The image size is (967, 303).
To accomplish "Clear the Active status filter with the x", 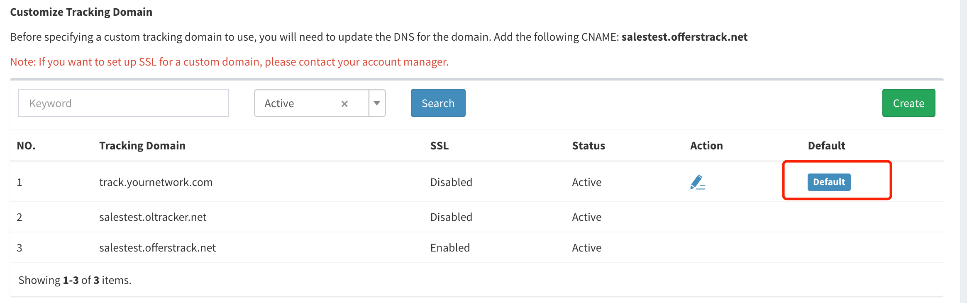I will pos(344,104).
